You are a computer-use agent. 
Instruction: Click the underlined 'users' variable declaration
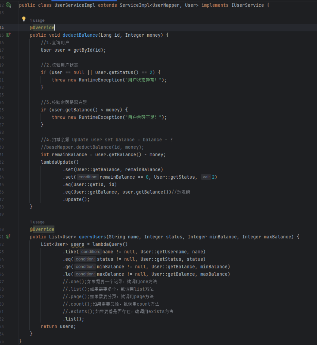click(77, 244)
